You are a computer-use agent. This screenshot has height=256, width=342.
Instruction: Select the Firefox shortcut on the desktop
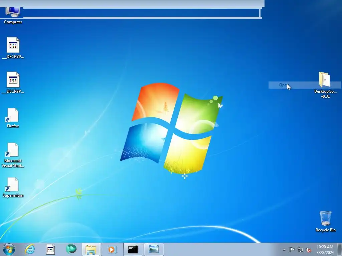[x=13, y=118]
